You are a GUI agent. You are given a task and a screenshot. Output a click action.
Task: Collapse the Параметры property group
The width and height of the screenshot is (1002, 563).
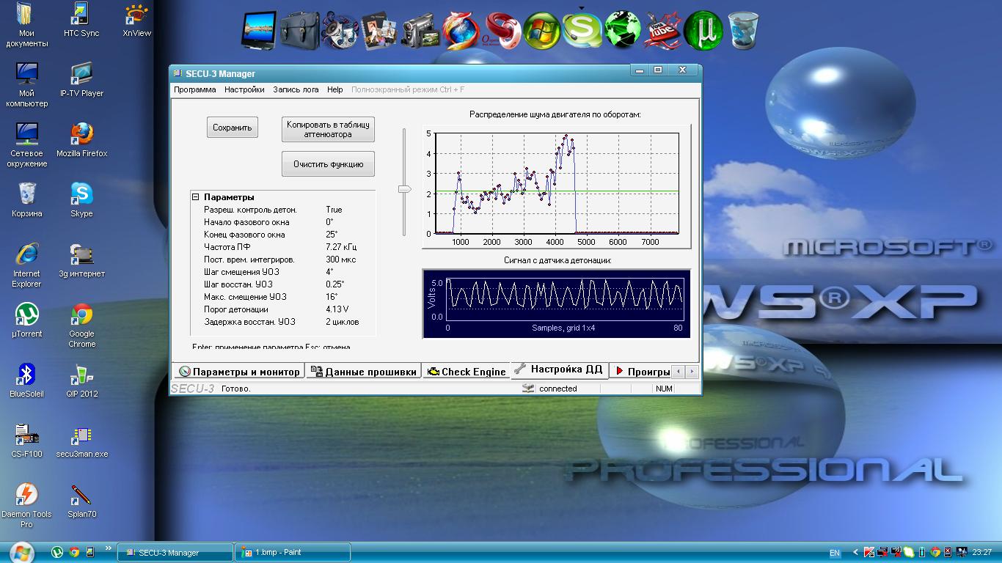[x=196, y=197]
